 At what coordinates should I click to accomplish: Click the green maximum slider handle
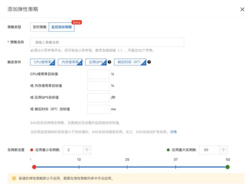click(228, 167)
